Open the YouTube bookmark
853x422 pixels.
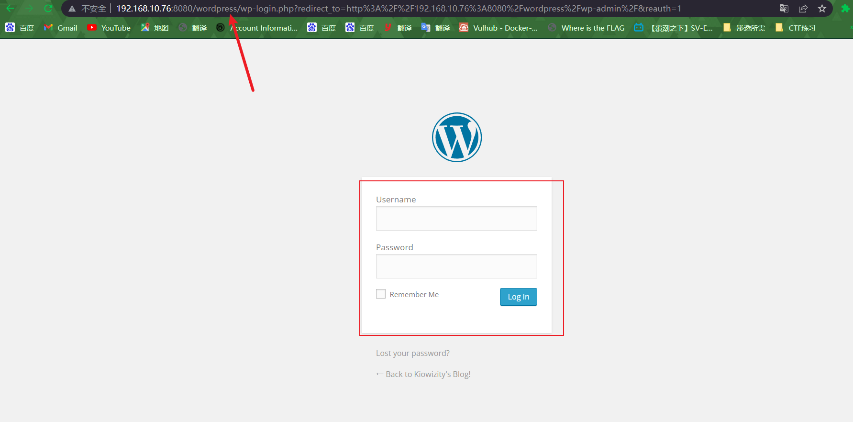109,28
